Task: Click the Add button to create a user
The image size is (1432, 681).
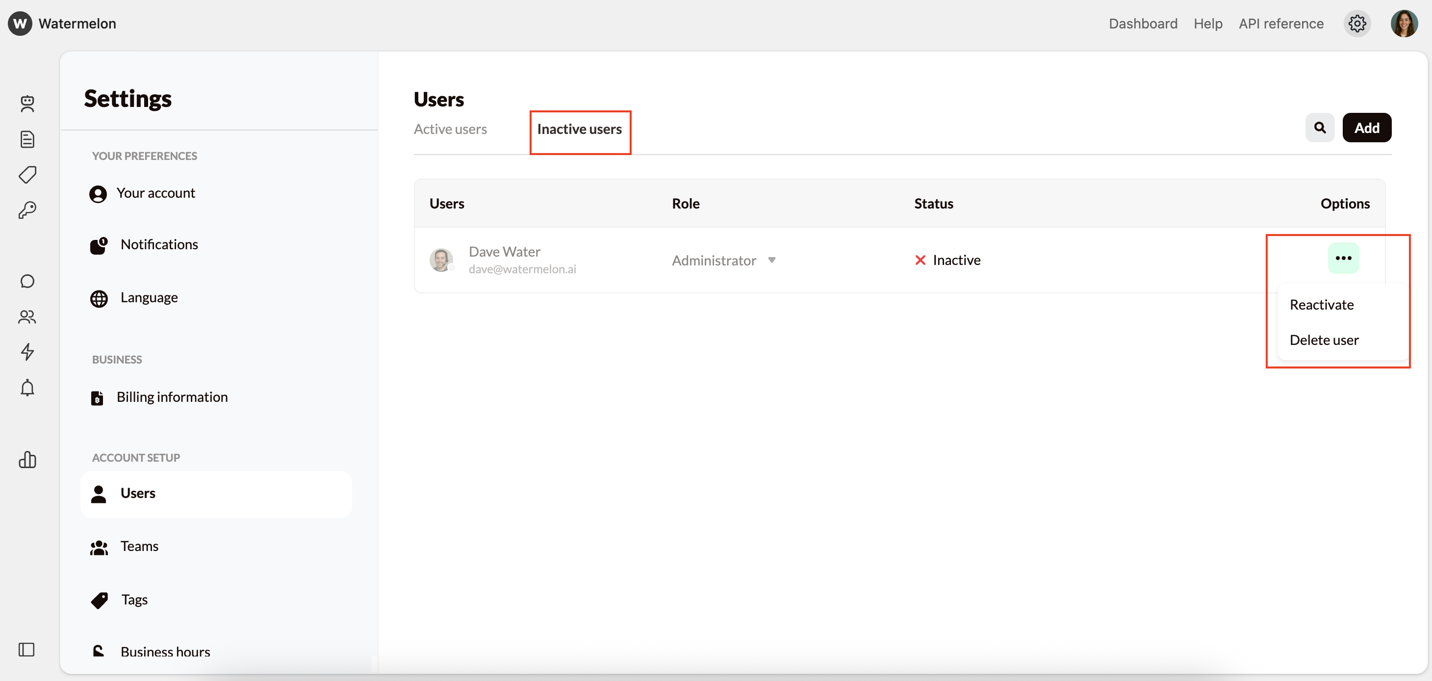Action: point(1367,128)
